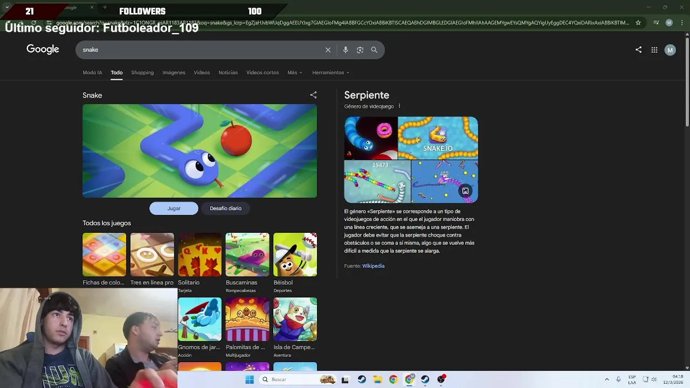This screenshot has height=388, width=690.
Task: Click Jugar to play Snake
Action: pyautogui.click(x=174, y=209)
